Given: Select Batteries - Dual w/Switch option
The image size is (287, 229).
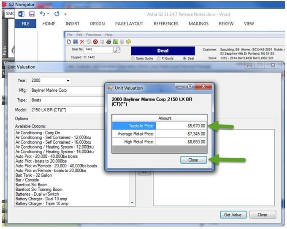Looking at the screenshot, I should (x=37, y=194).
